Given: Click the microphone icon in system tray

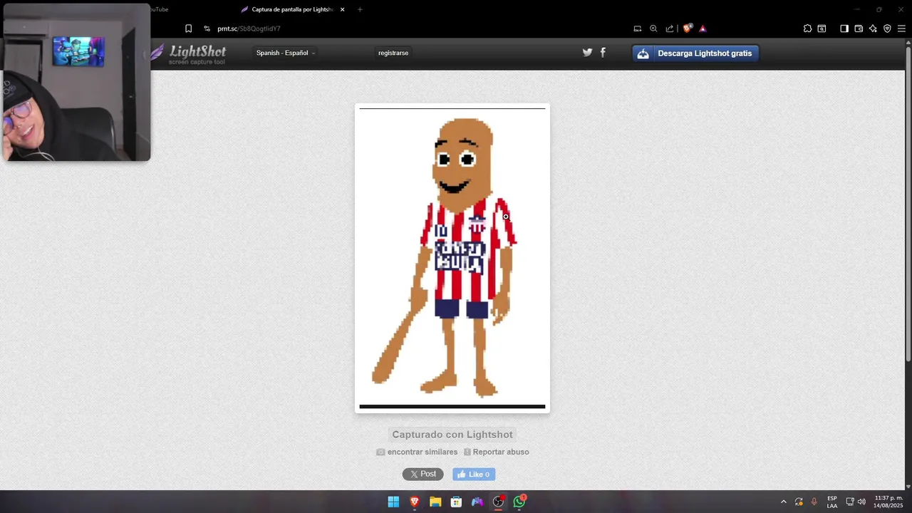Looking at the screenshot, I should coord(814,502).
